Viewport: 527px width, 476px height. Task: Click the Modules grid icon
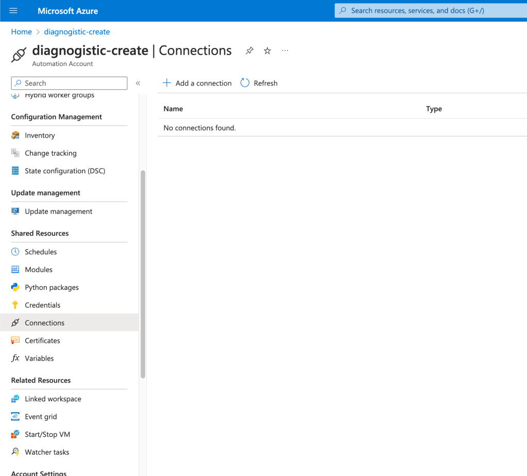tap(15, 269)
